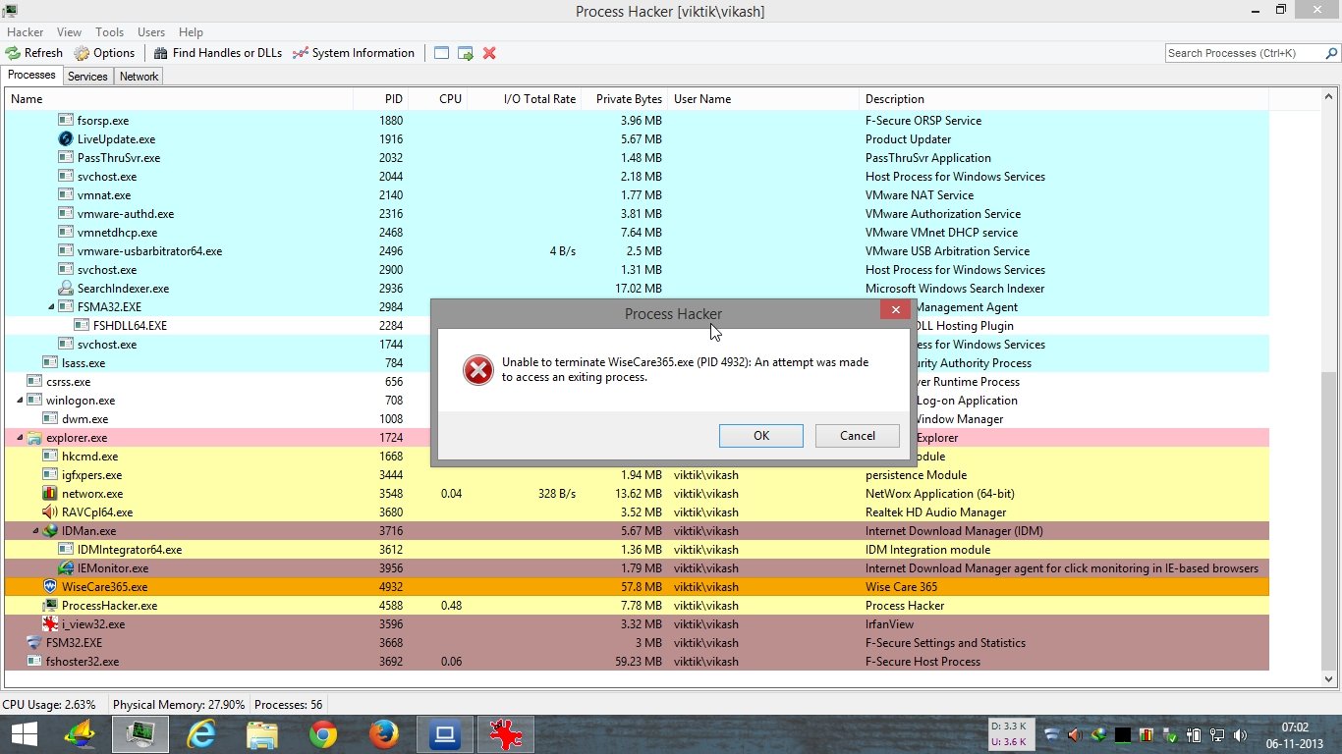Screen dimensions: 1342x754
Task: Open the Tools menu
Action: coord(110,32)
